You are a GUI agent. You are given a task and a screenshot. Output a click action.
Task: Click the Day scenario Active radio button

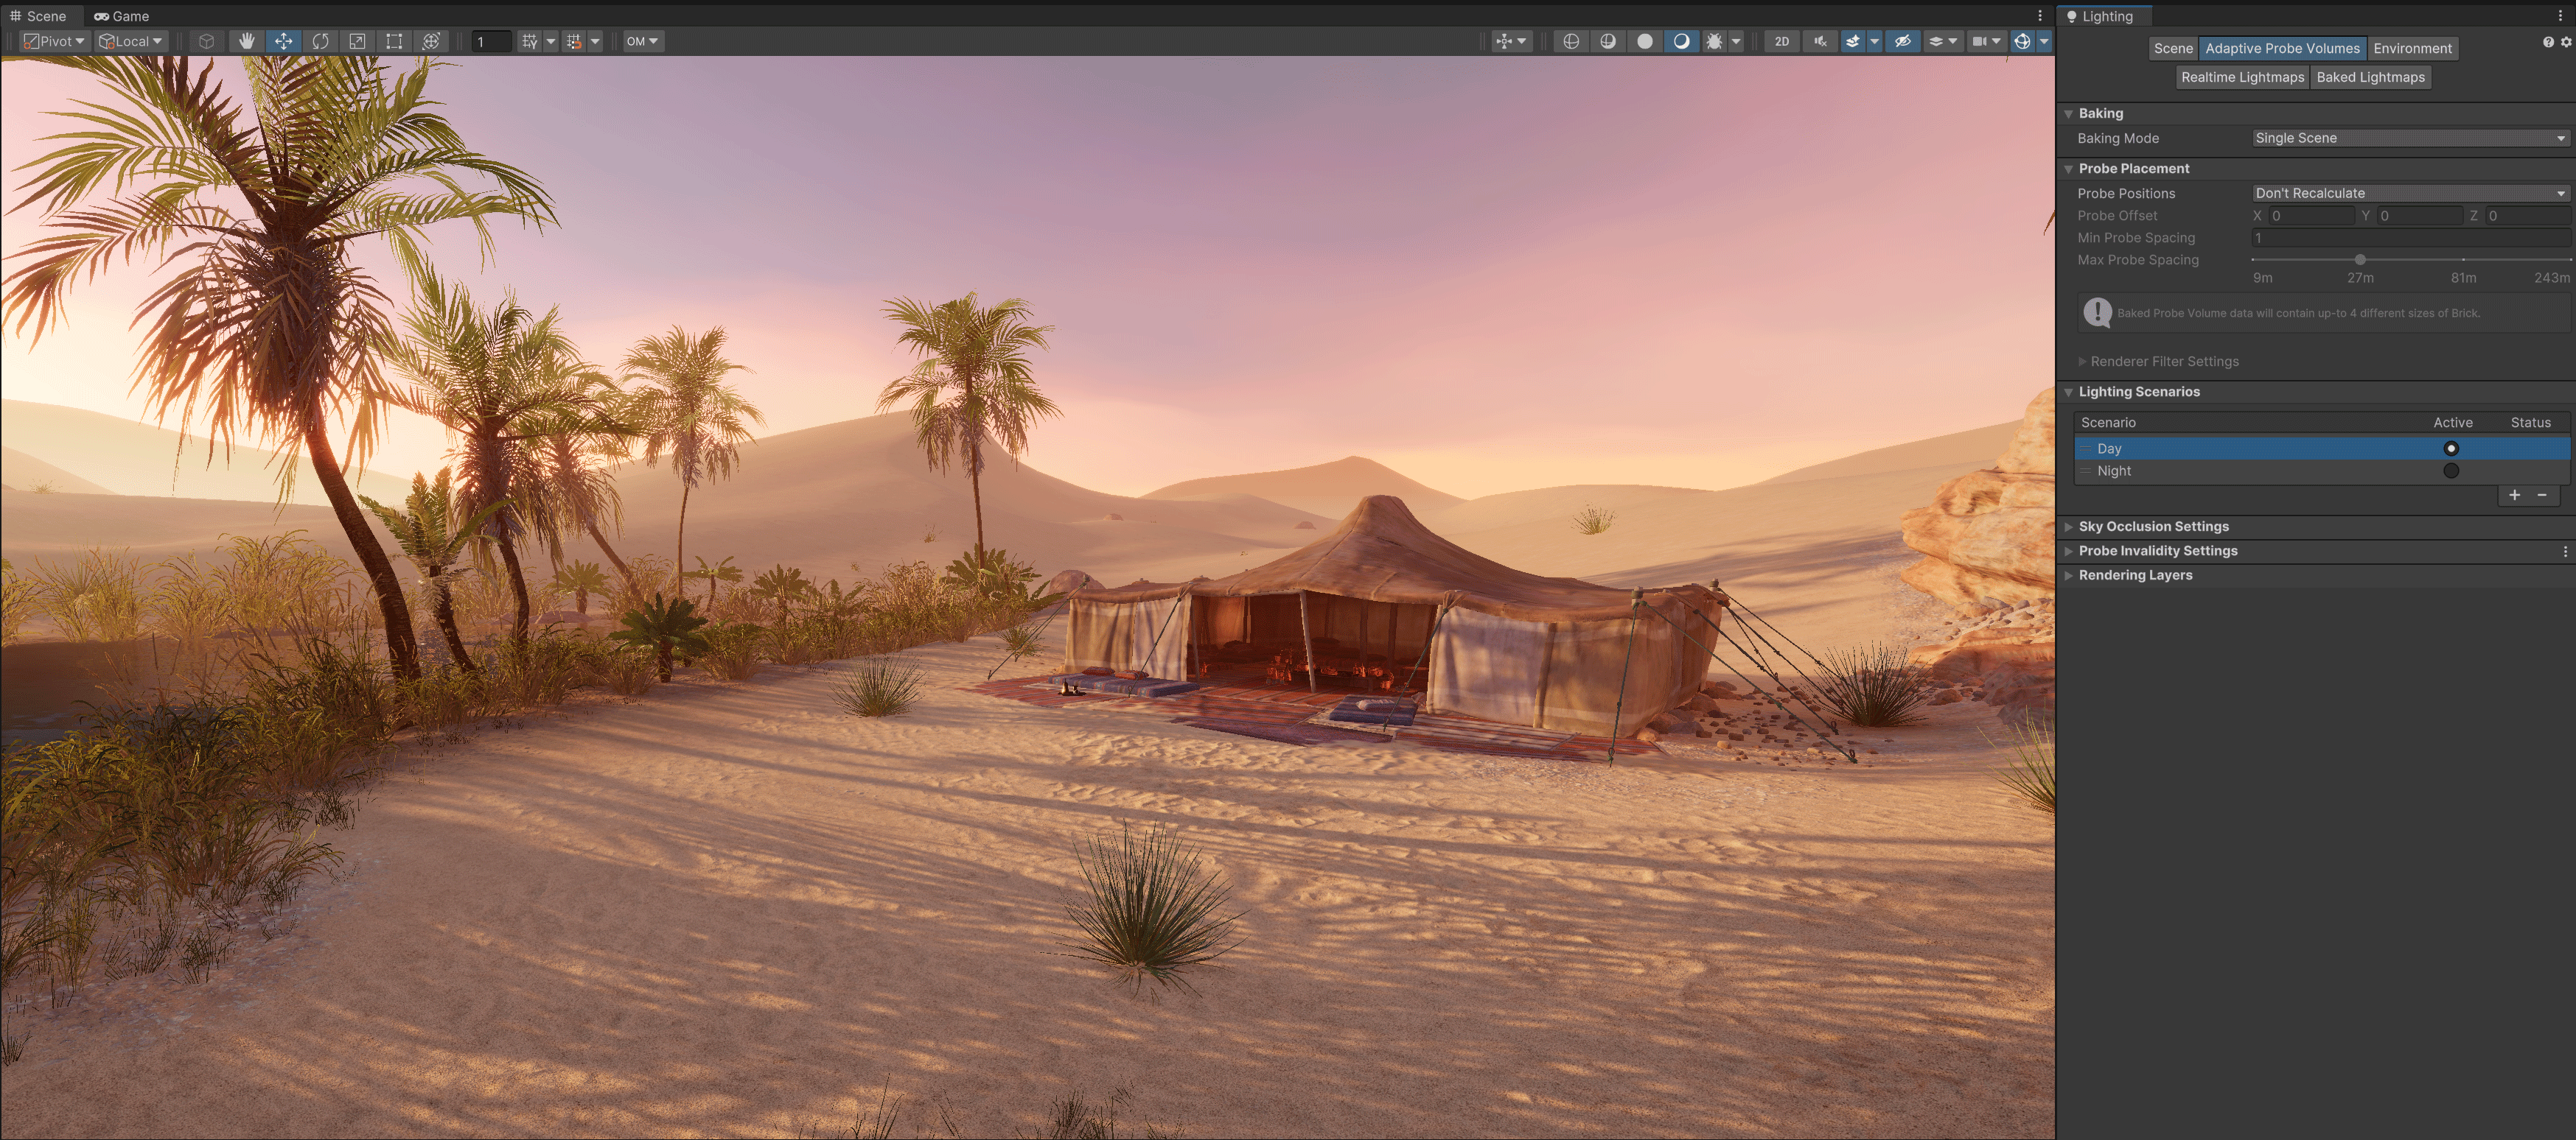point(2451,448)
